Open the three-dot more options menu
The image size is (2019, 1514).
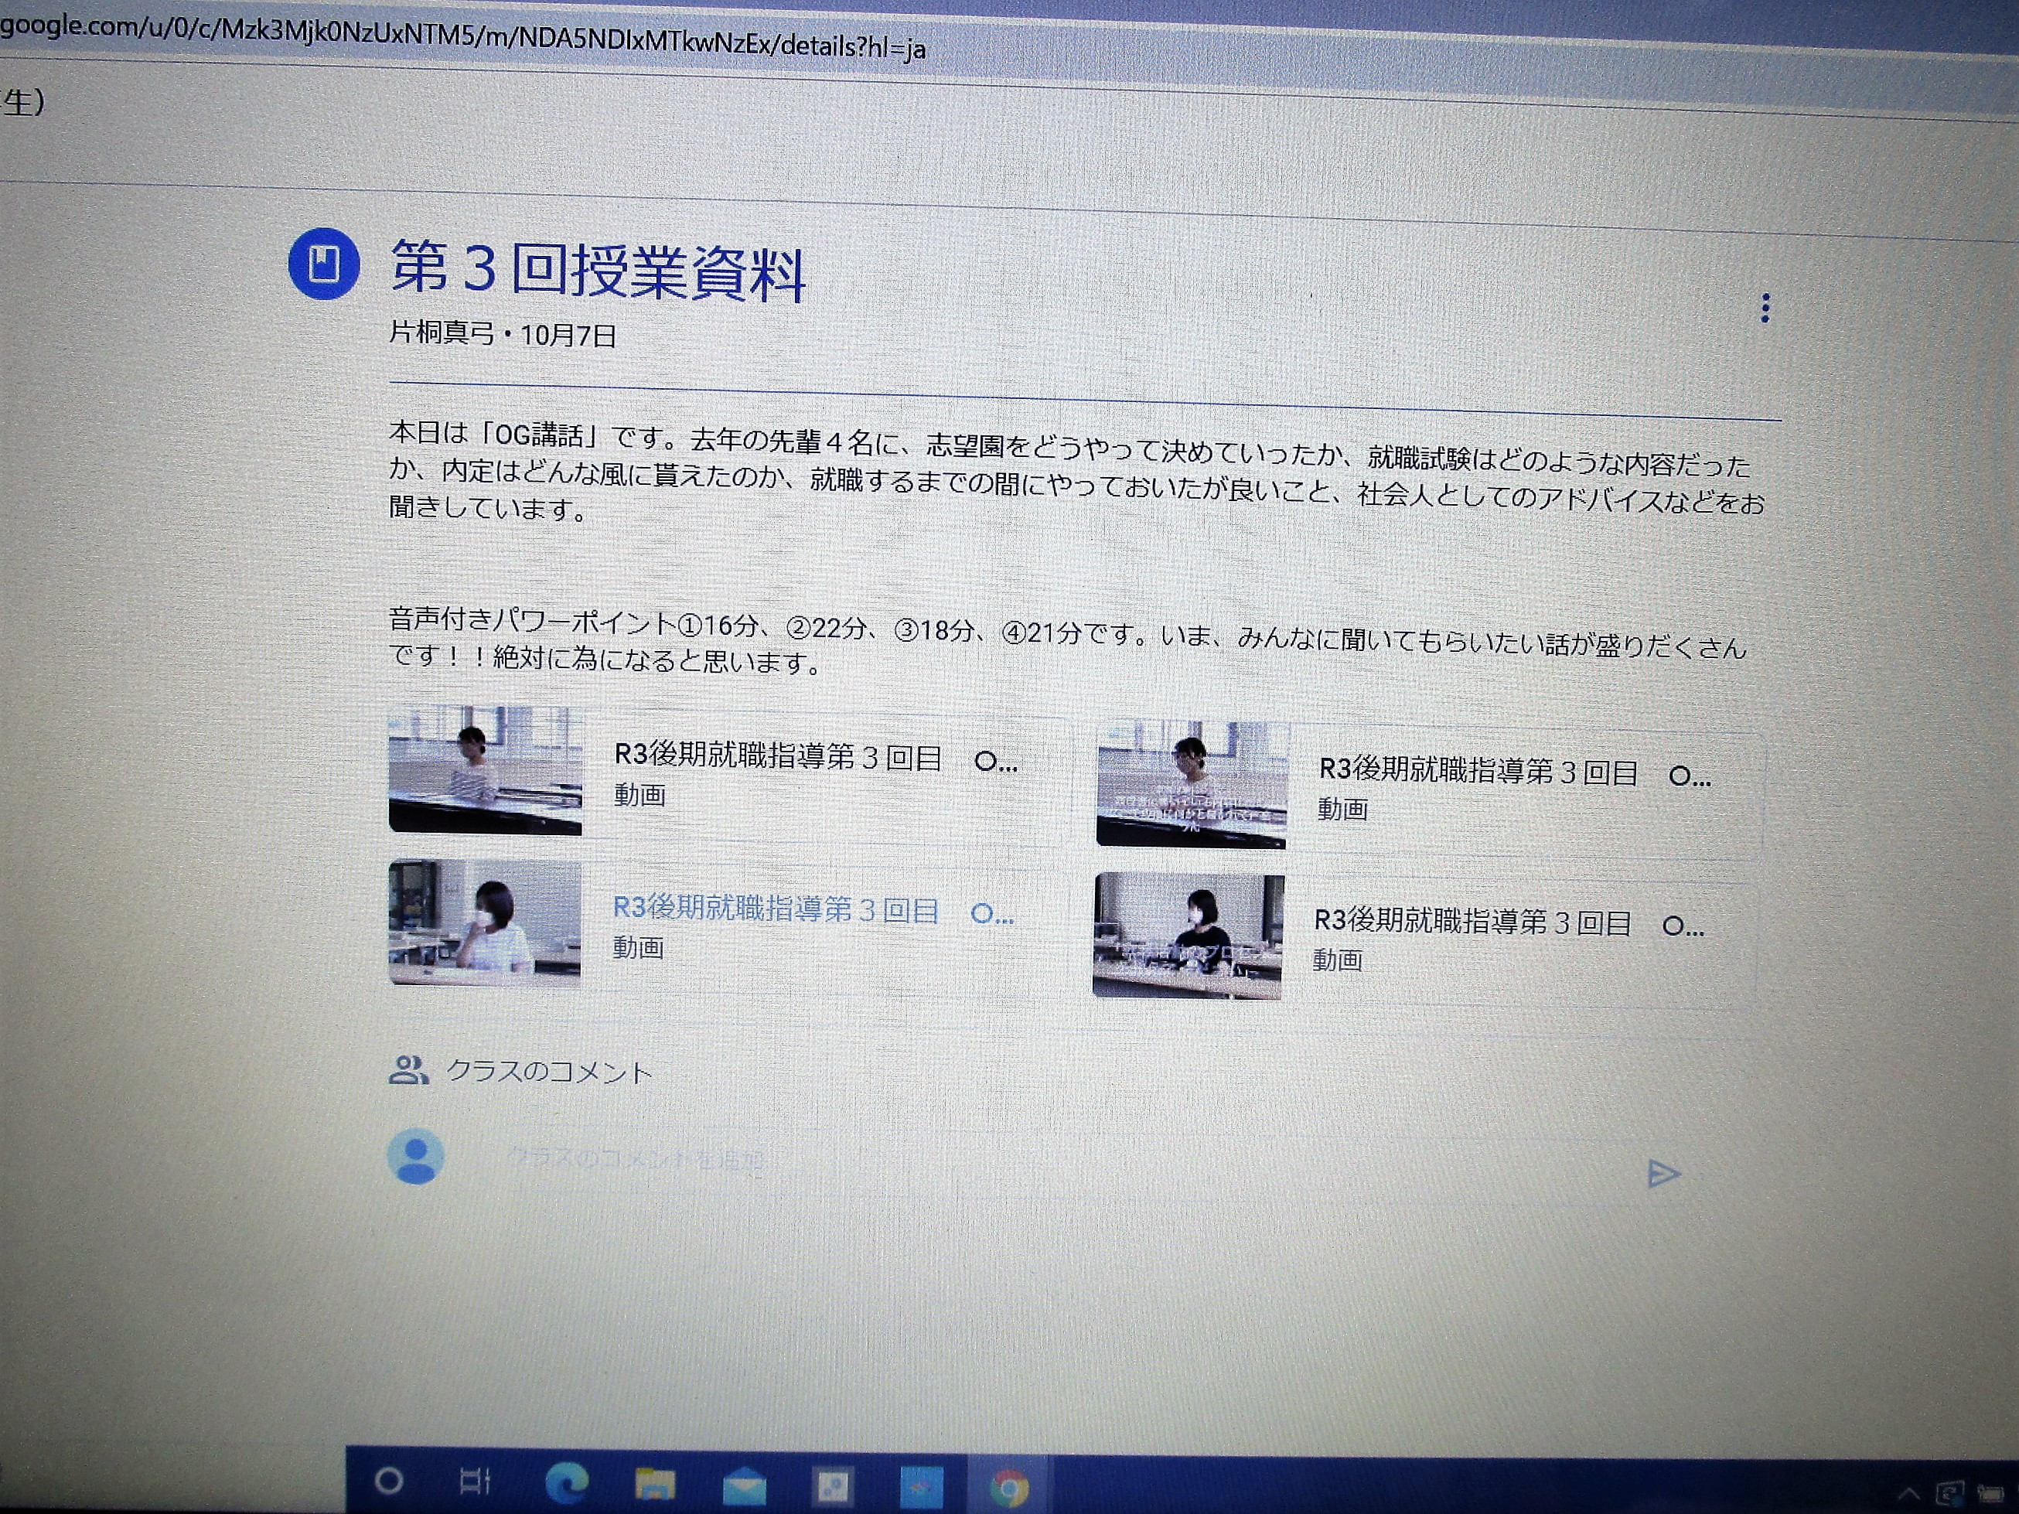(x=1765, y=309)
